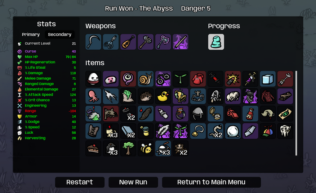
Task: Click the scissors weapon icon
Action: (x=111, y=42)
